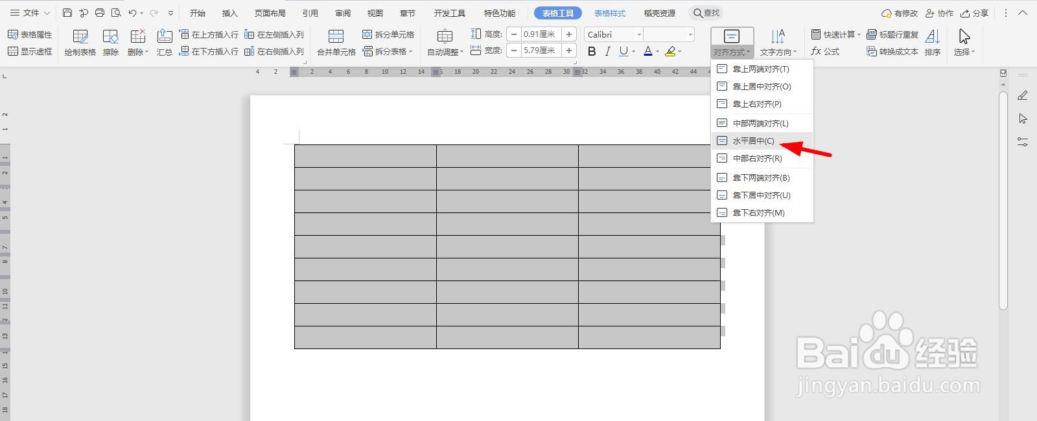The image size is (1037, 421).
Task: Click the 协作 collaborate button
Action: click(940, 13)
